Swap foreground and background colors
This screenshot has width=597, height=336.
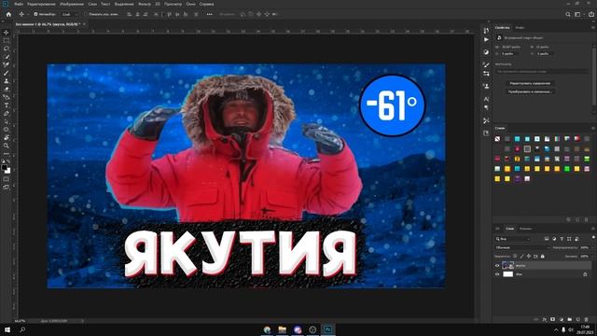[8, 161]
